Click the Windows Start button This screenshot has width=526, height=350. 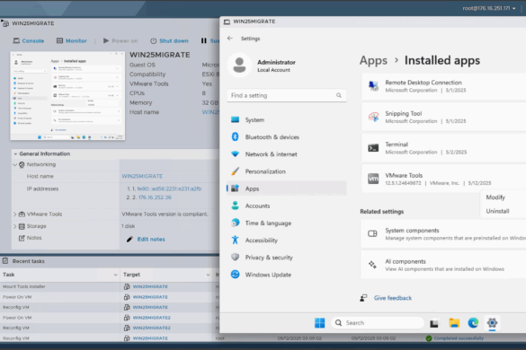(x=320, y=323)
